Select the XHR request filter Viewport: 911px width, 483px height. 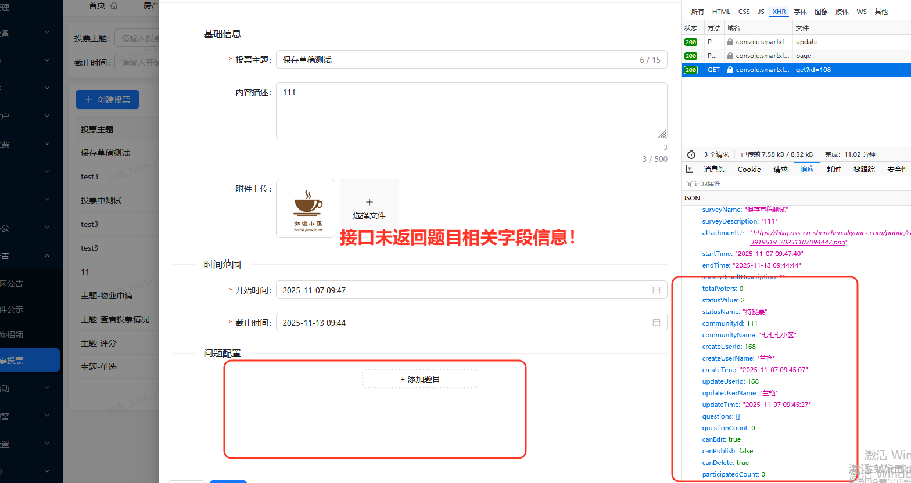779,12
